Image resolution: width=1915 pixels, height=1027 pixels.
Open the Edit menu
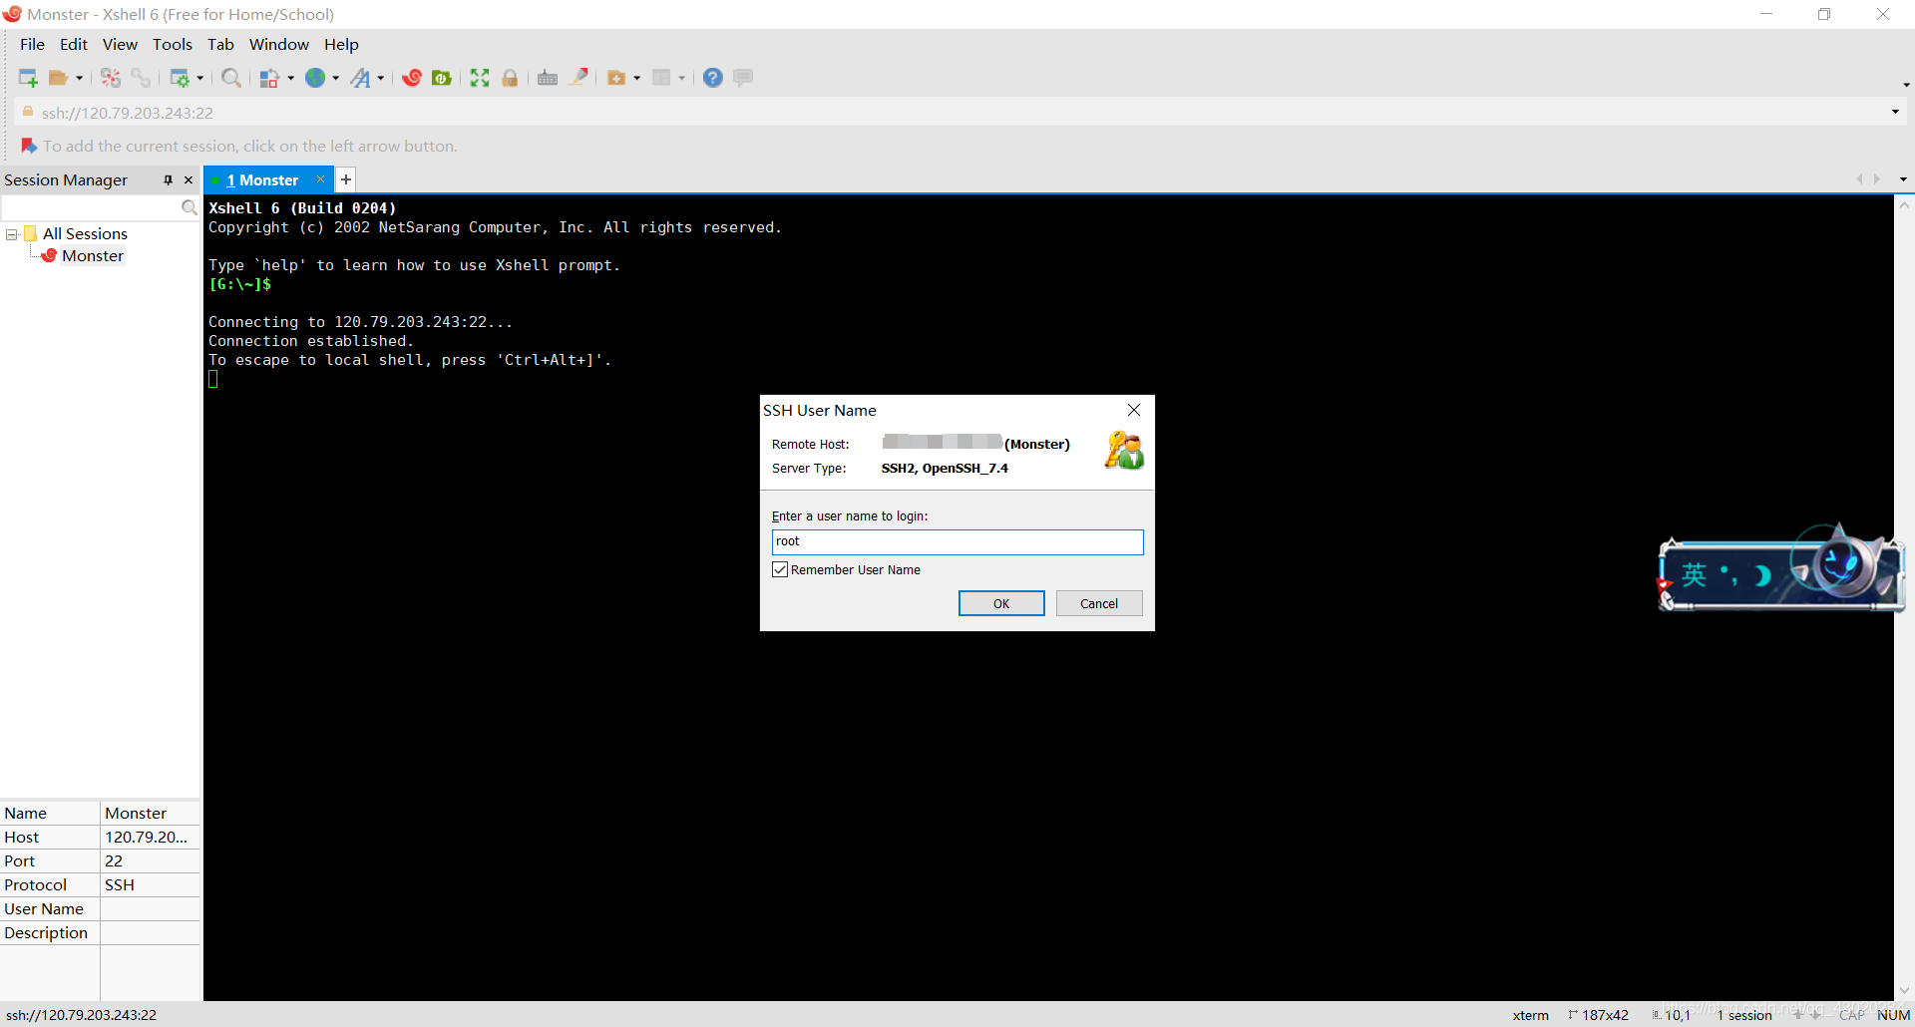click(x=74, y=44)
